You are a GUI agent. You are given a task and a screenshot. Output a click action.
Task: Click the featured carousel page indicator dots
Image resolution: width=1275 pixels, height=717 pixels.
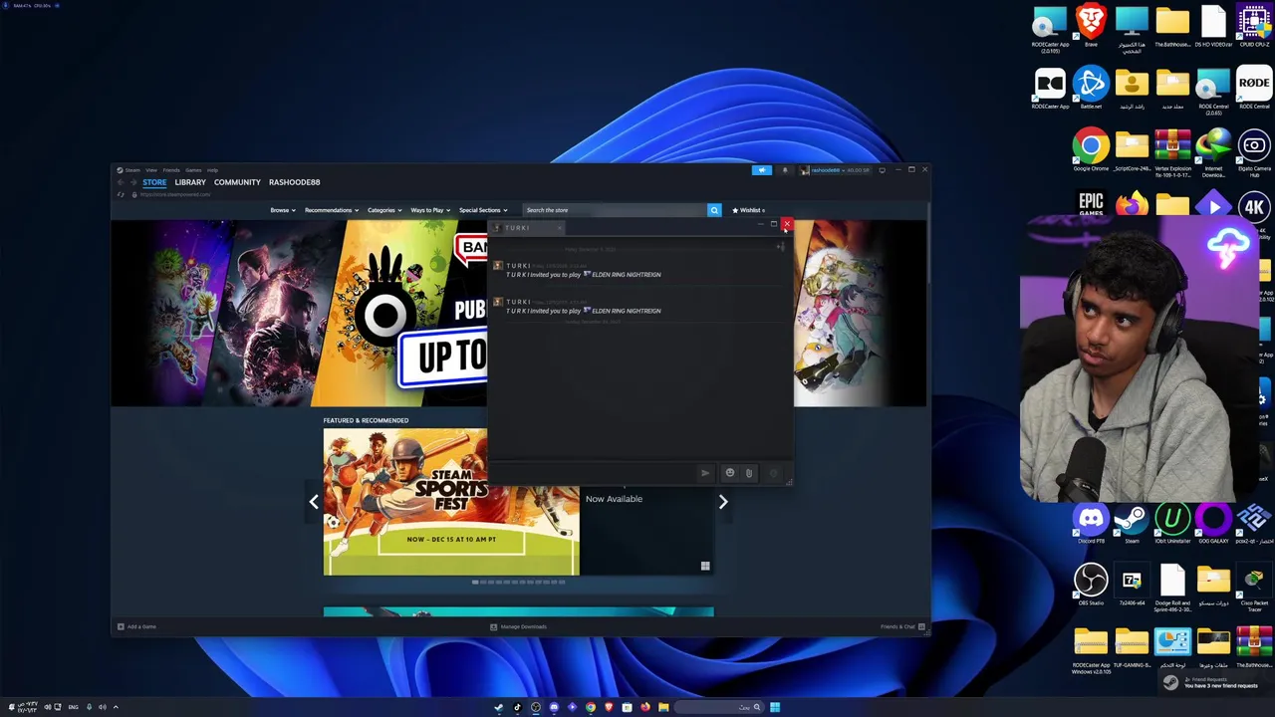[518, 582]
